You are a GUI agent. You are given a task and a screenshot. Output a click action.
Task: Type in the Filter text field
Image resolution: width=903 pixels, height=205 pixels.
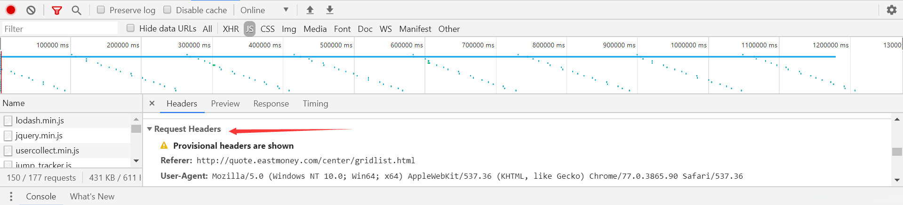pyautogui.click(x=60, y=29)
